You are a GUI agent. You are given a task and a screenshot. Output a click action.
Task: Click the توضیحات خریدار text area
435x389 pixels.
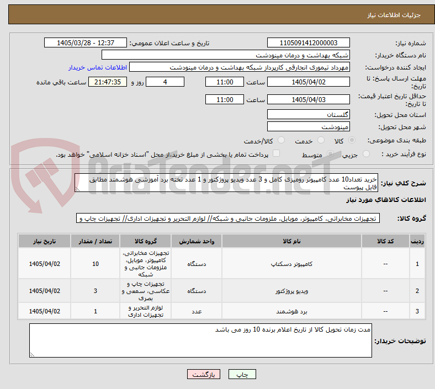[200, 340]
